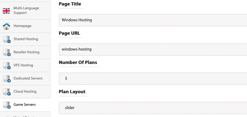Open the Number Of Plans dropdown
This screenshot has height=117, width=247.
pyautogui.click(x=153, y=78)
